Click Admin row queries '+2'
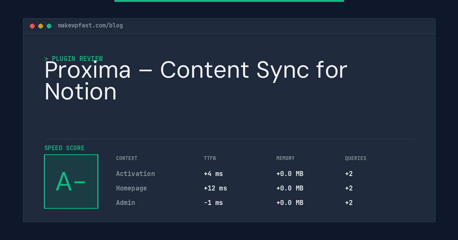Viewport: 458px width, 240px height. (349, 203)
